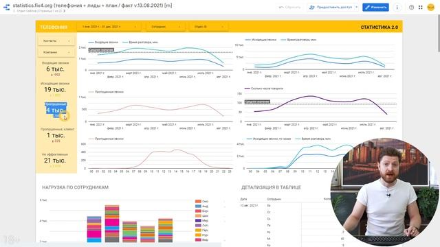Open the Google apps grid icon
440x247 pixels.
420,8
